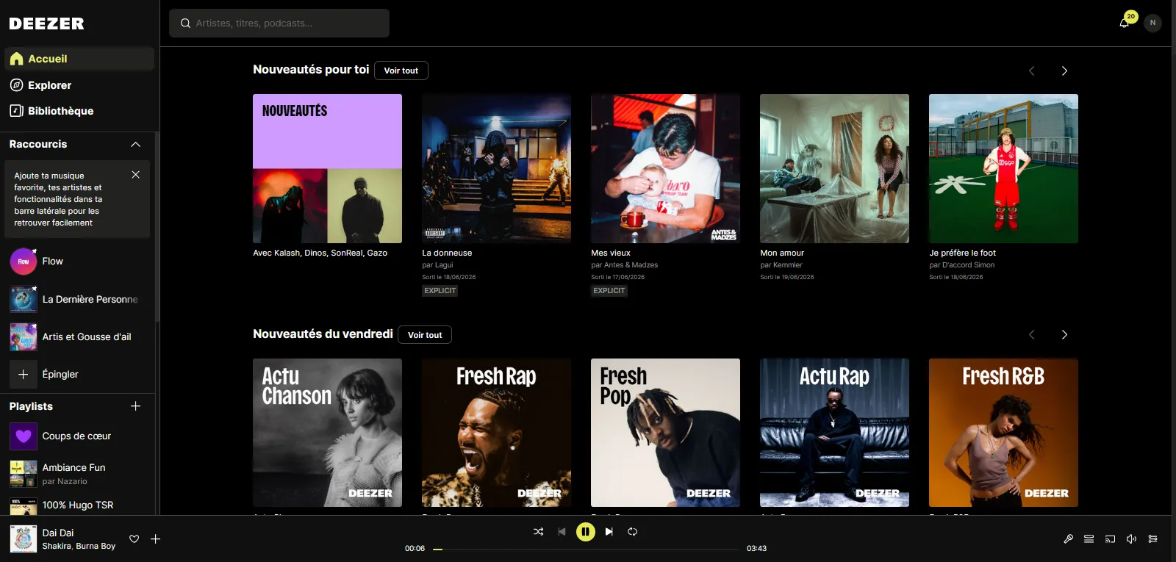The height and width of the screenshot is (562, 1176).
Task: Click artist name Kemmler
Action: click(788, 265)
